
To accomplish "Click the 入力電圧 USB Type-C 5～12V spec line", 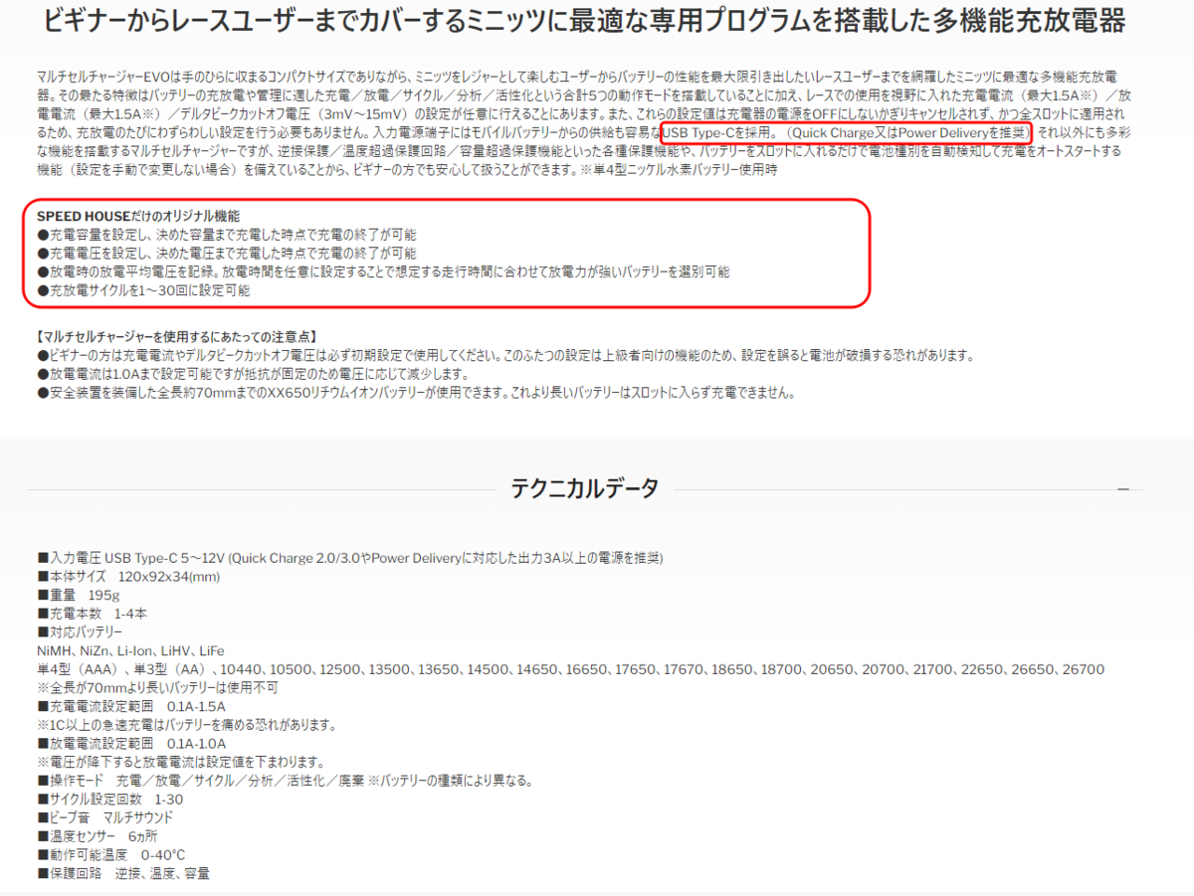I will [350, 557].
